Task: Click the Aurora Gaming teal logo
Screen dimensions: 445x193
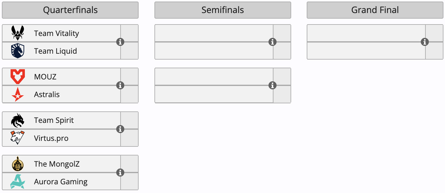Action: (18, 182)
